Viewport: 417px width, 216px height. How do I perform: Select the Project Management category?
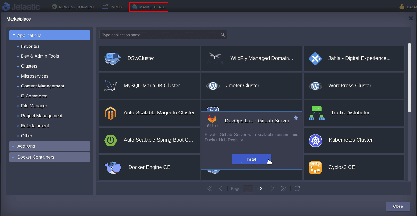pos(42,116)
